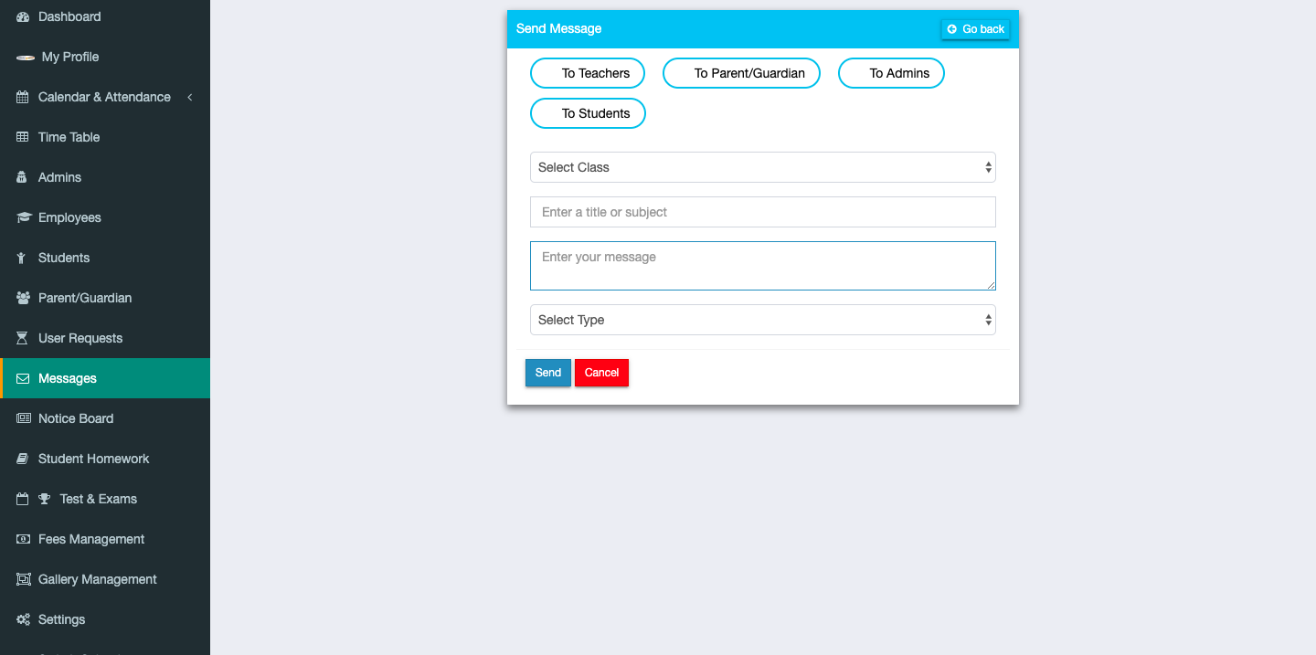Select the To Teachers recipient option

coord(588,73)
